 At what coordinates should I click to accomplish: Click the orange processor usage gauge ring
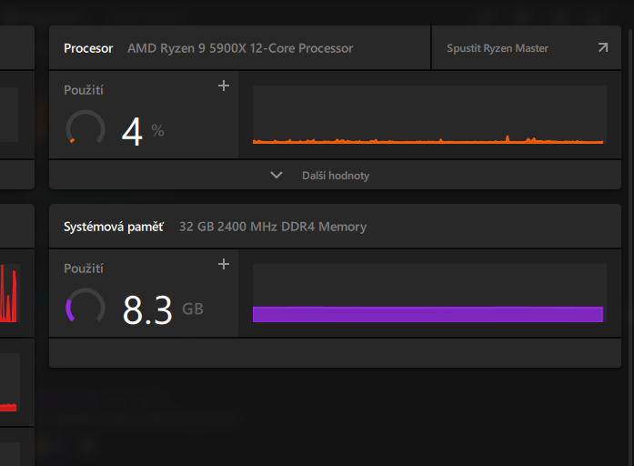click(x=86, y=129)
